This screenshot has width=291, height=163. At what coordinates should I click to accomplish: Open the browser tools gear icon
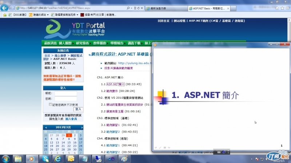(287, 8)
